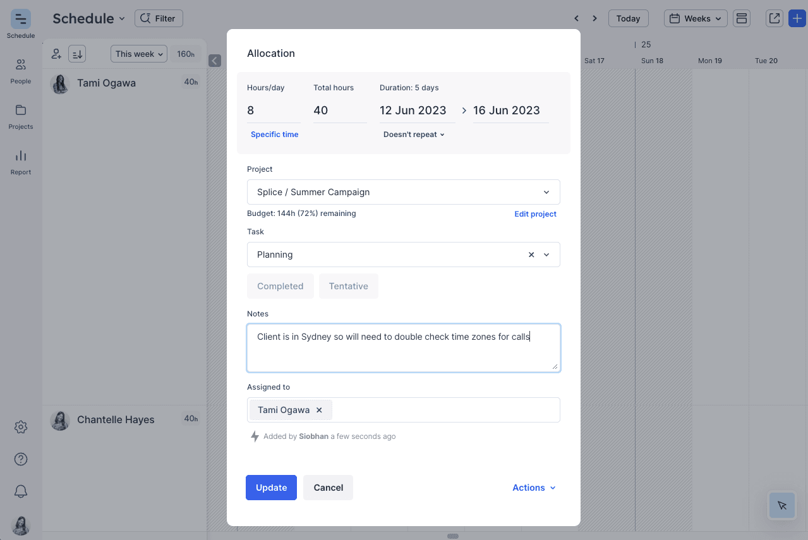Open the Actions menu in the Allocation dialog
The image size is (808, 540).
[x=534, y=487]
